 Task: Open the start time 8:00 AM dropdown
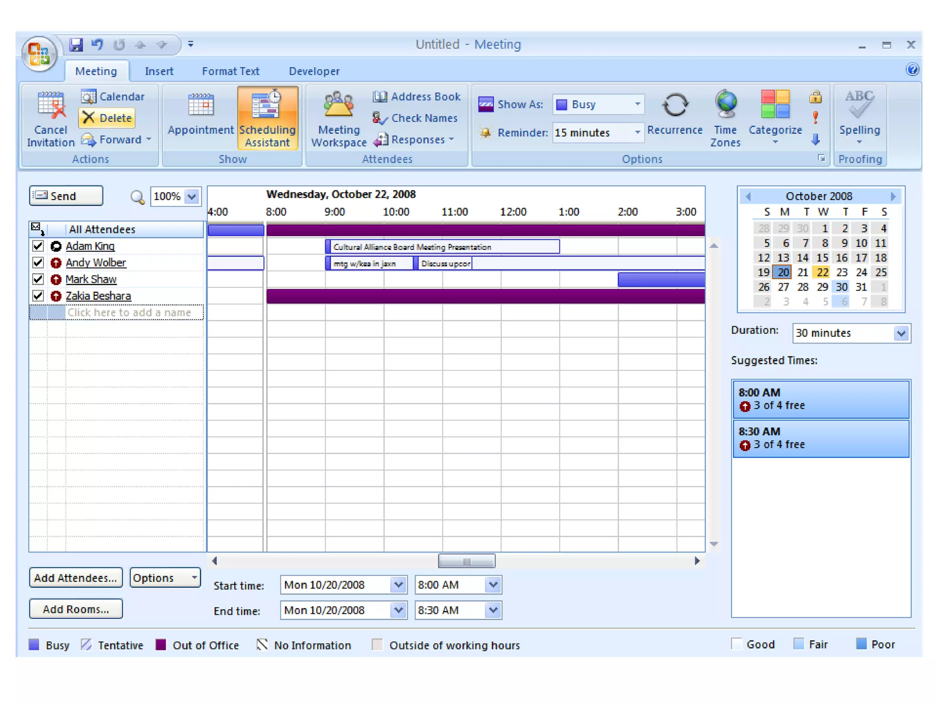(x=493, y=585)
